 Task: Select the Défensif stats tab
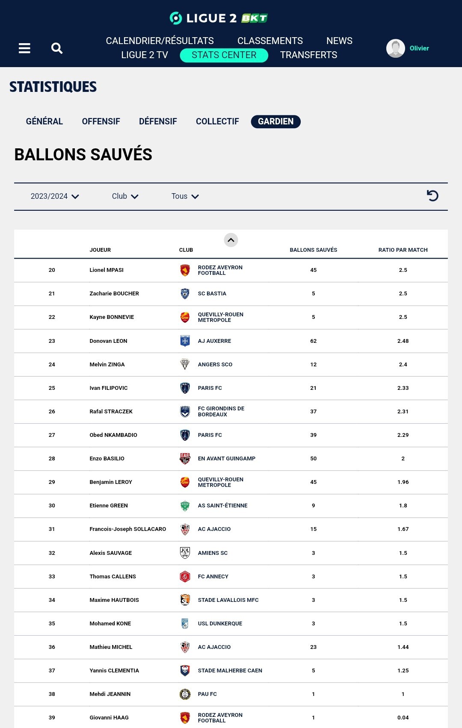[158, 121]
